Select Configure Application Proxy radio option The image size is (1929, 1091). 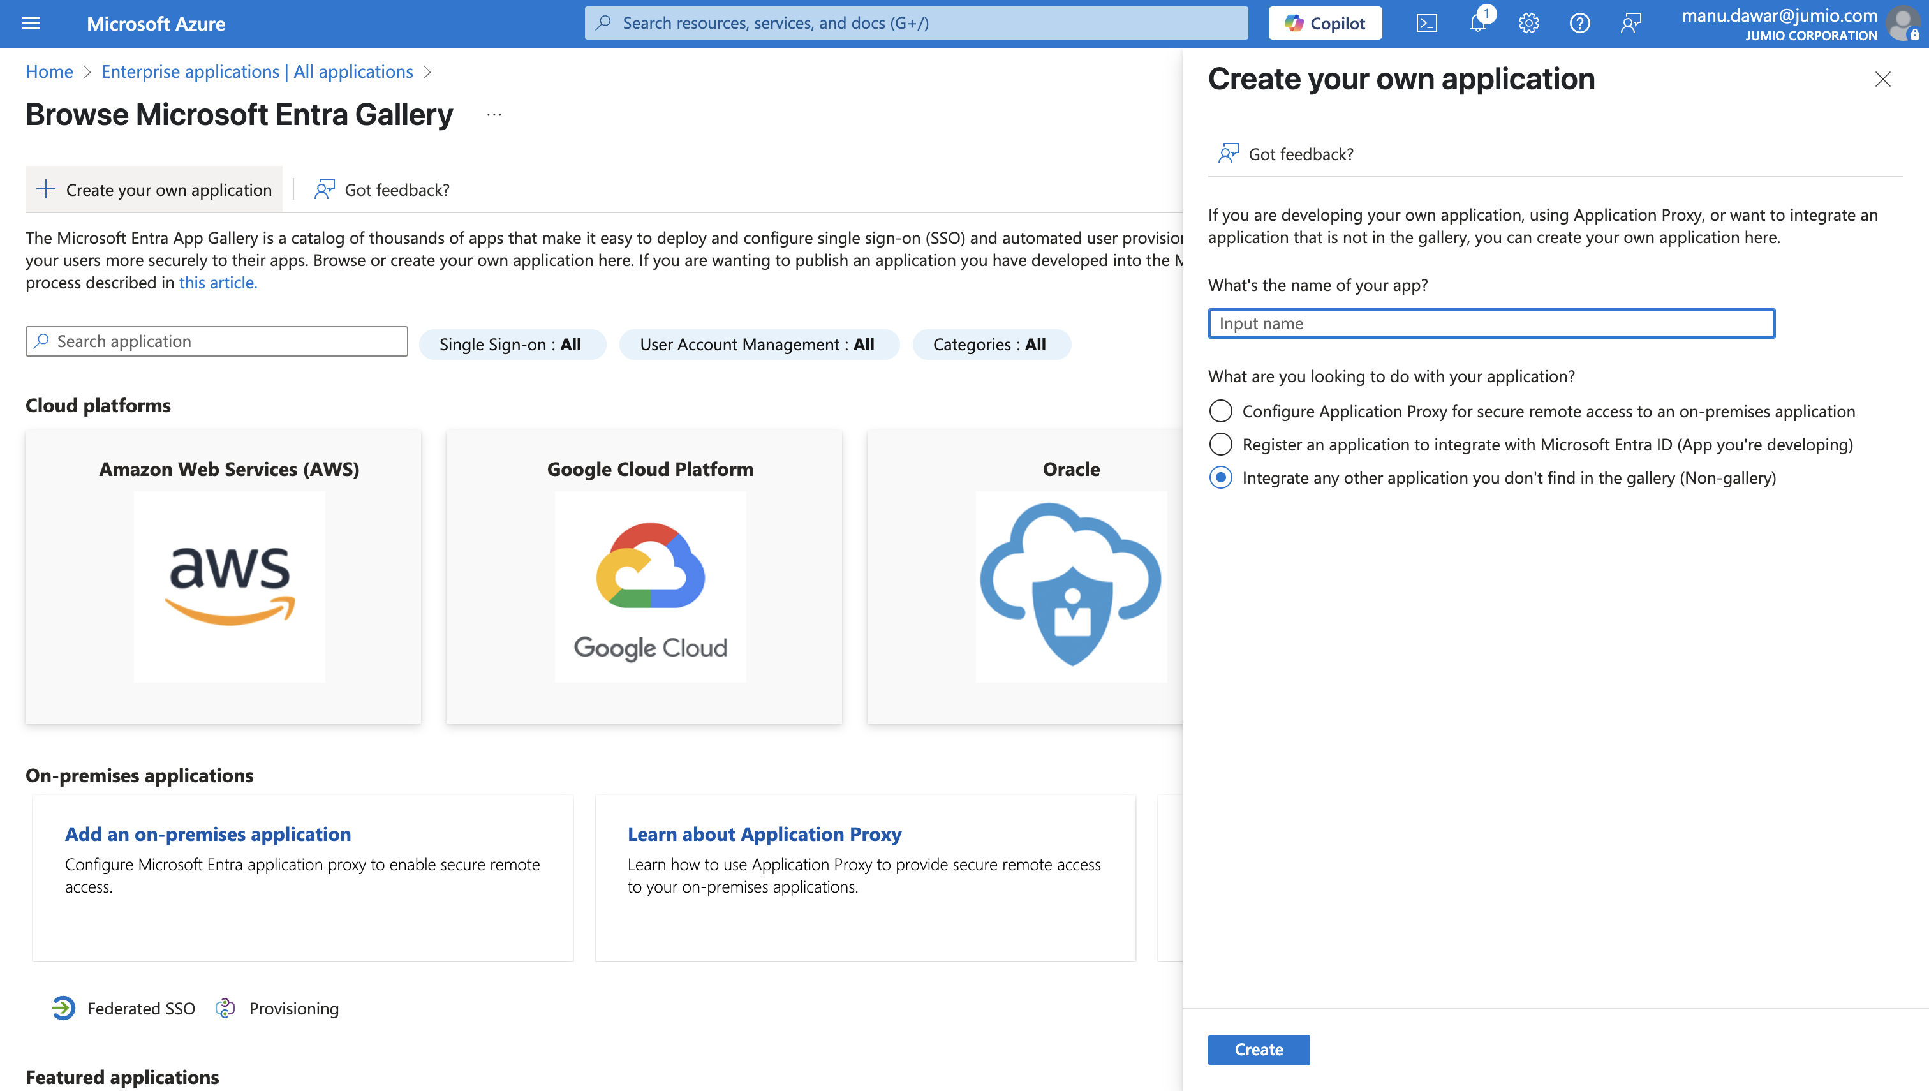tap(1220, 412)
